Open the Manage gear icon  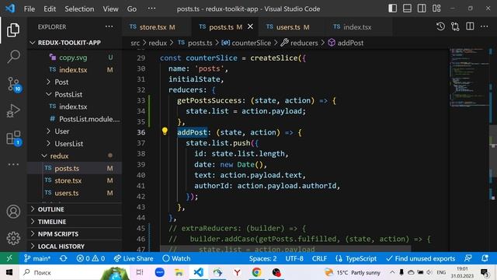pos(13,238)
